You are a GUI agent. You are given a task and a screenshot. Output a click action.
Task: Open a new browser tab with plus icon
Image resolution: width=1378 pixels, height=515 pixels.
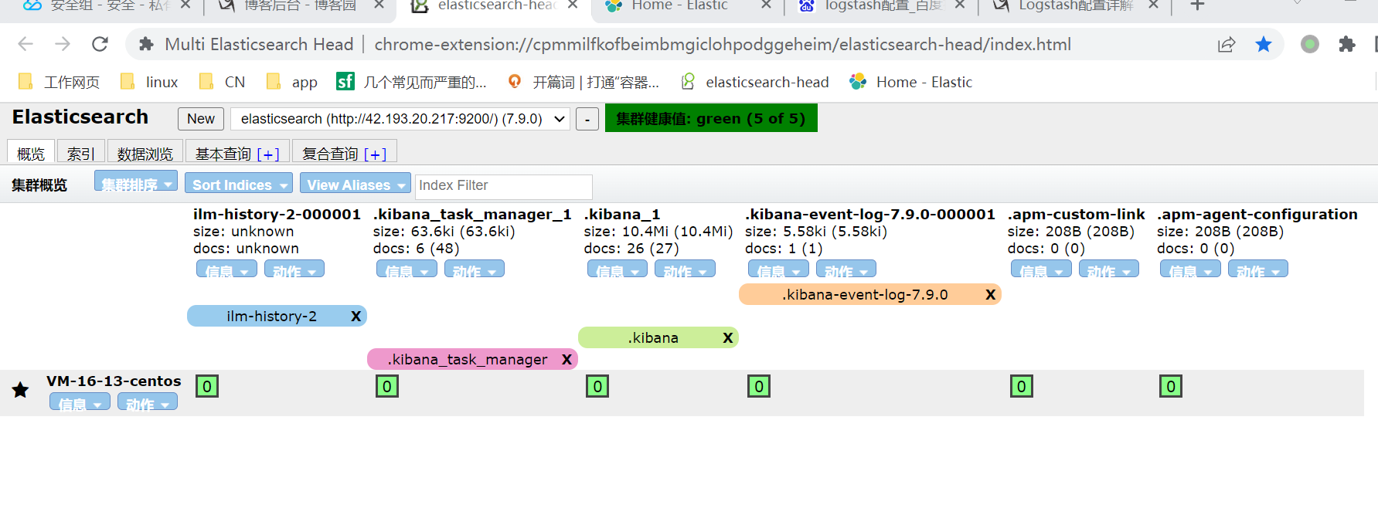[1197, 5]
